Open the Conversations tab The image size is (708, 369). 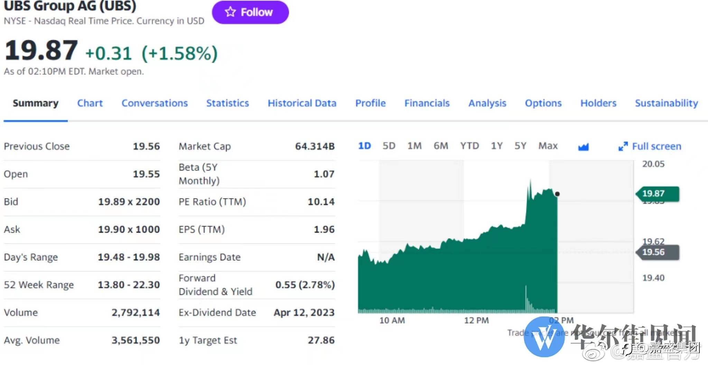pos(155,103)
